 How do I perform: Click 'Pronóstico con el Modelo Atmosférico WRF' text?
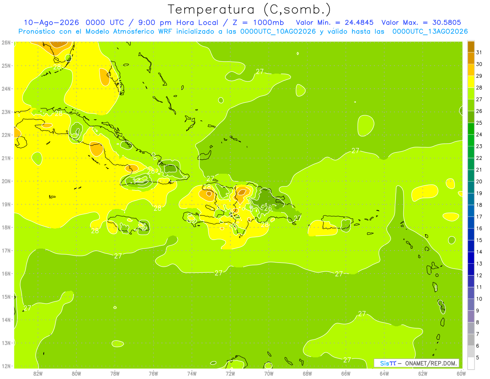point(96,31)
